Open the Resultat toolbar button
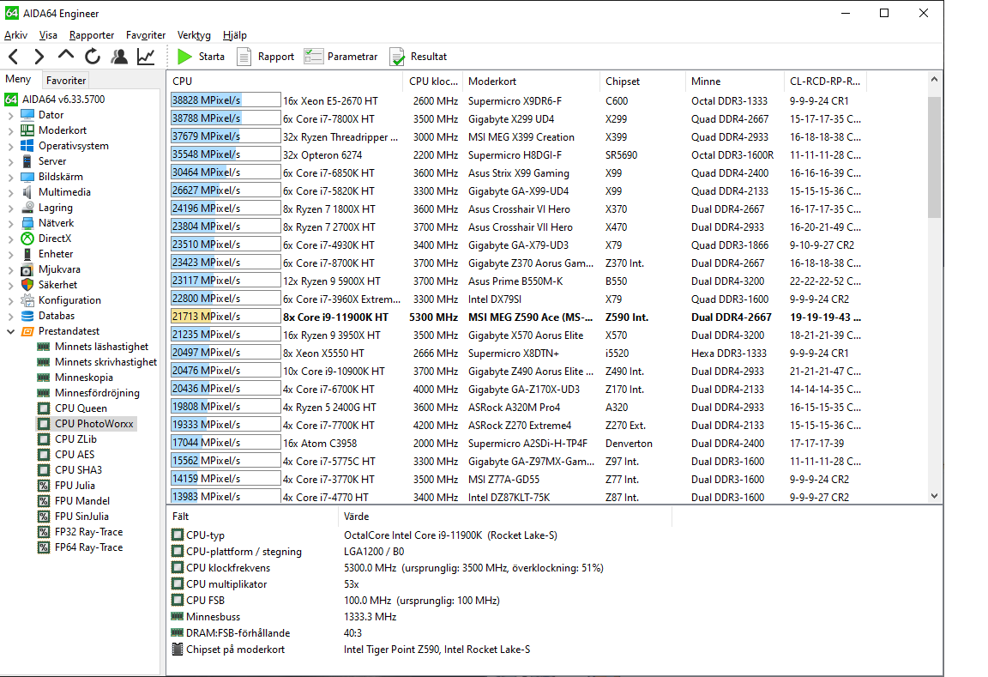Viewport: 988px width, 677px height. coord(419,57)
